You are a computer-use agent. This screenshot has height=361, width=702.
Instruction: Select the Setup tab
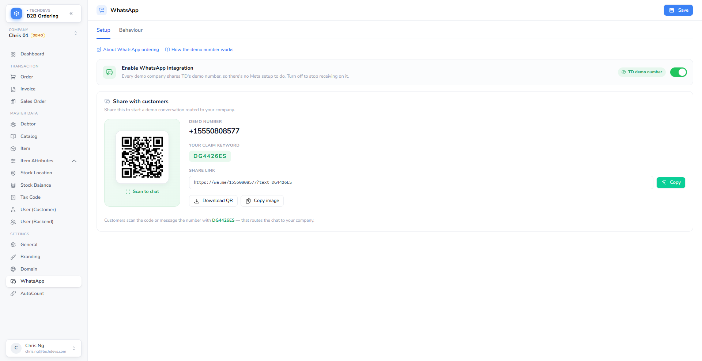[103, 30]
